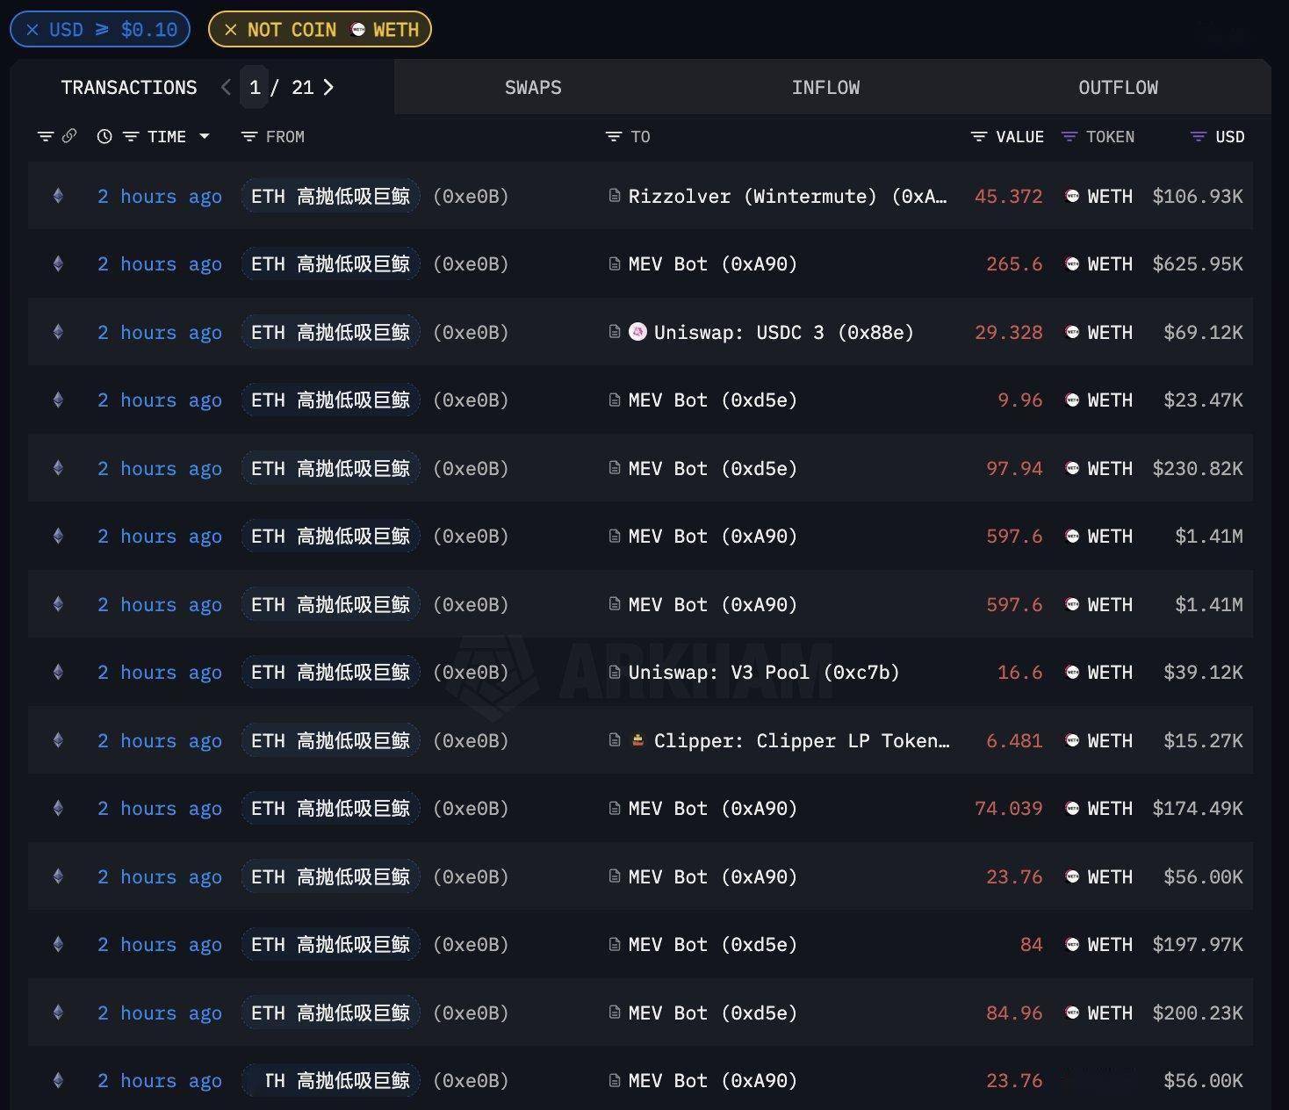This screenshot has width=1289, height=1110.
Task: Click the value 74.039 cell
Action: (x=1009, y=808)
